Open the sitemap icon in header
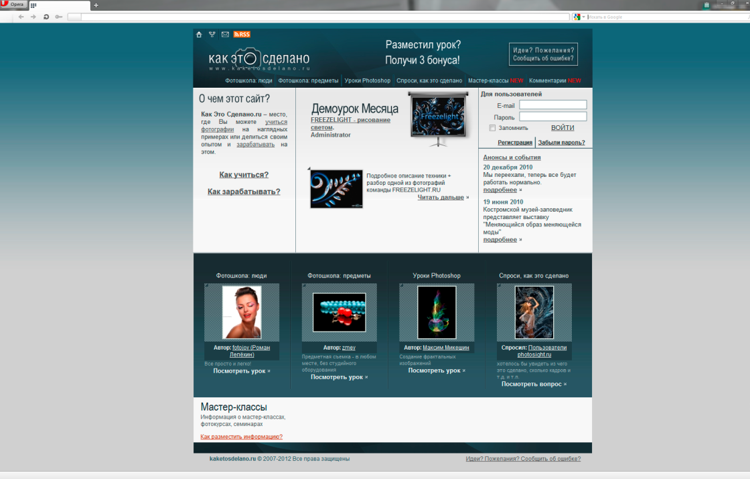This screenshot has height=479, width=750. point(212,34)
